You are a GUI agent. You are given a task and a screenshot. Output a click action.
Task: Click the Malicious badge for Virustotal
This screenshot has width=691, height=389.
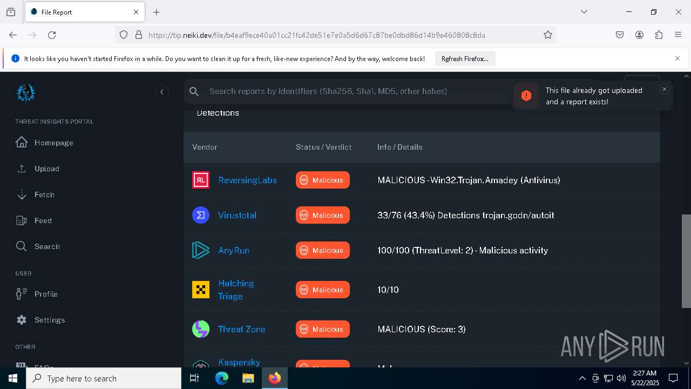[323, 215]
